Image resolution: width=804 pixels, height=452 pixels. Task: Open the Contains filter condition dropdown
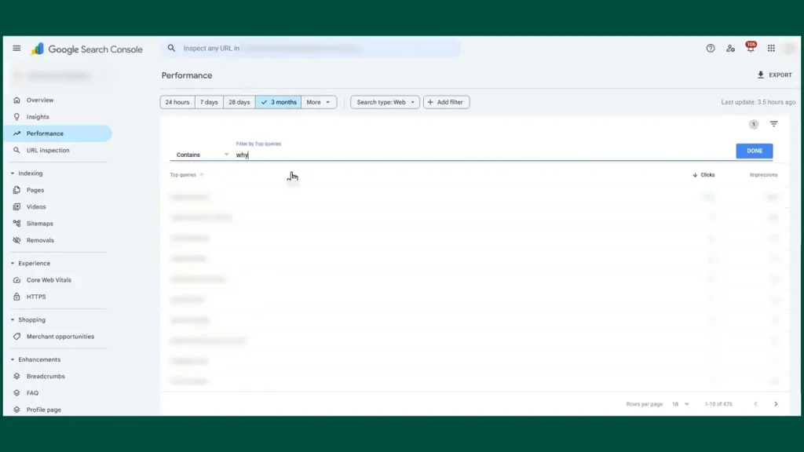click(x=202, y=155)
